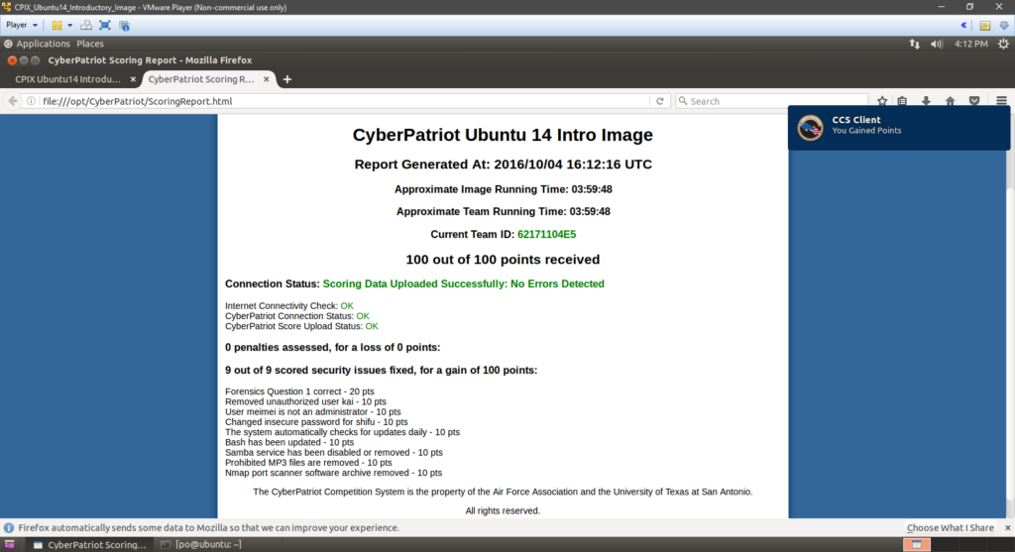Click the User meimei is not an administrator line

click(x=312, y=412)
